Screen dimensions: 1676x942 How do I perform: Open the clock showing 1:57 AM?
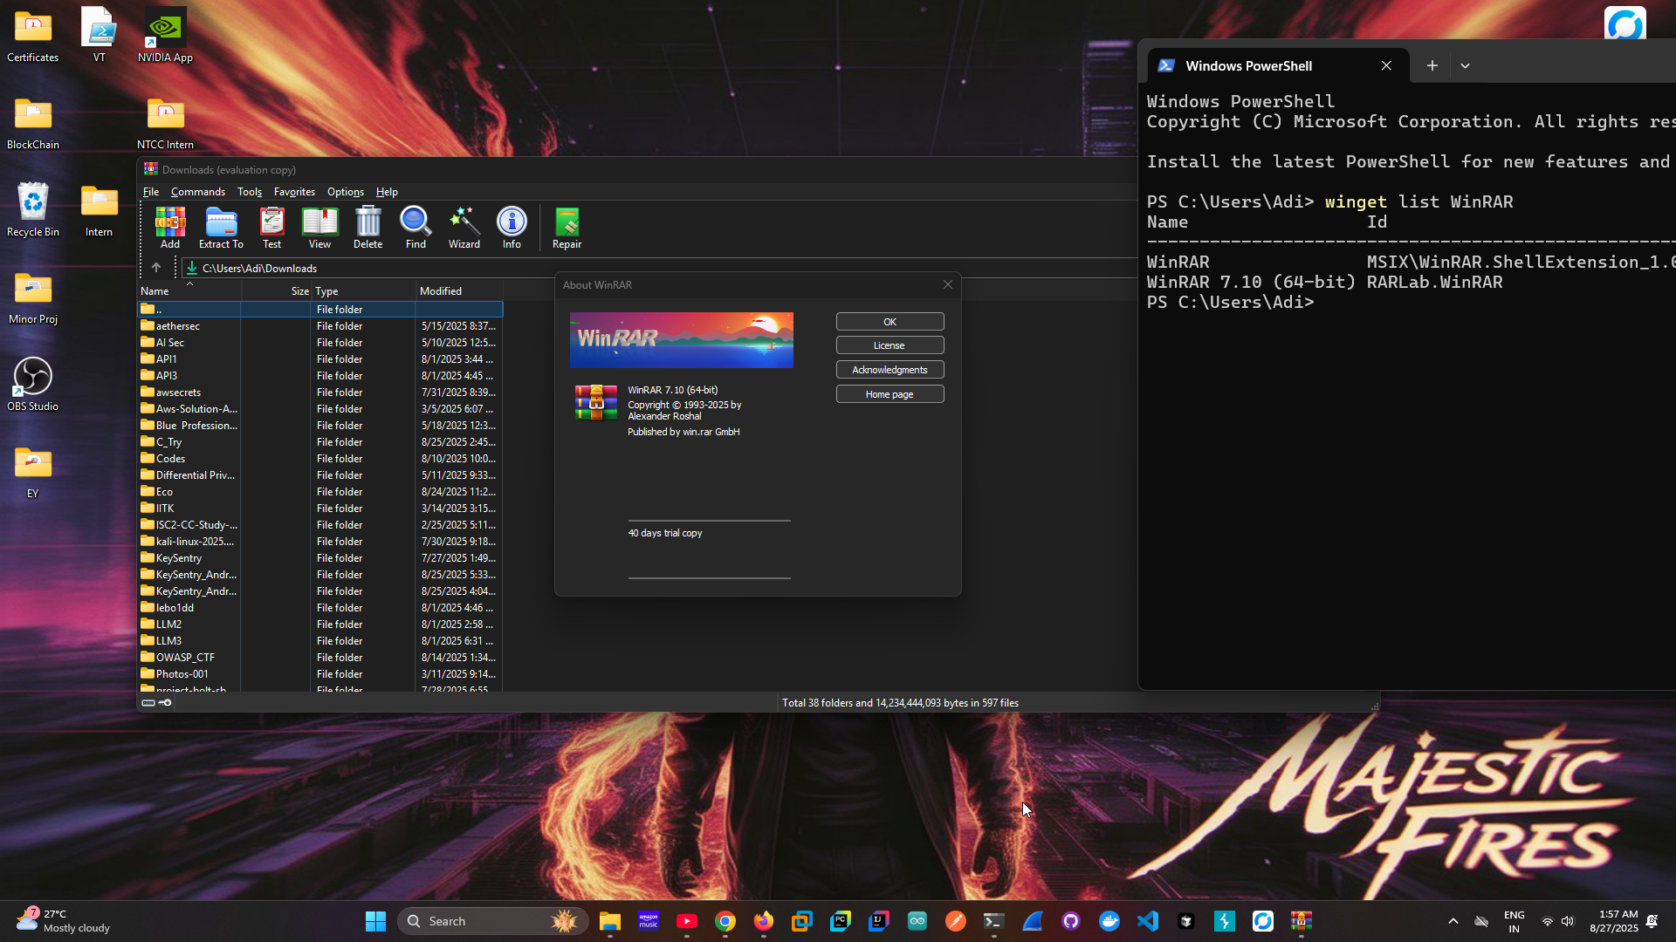[1613, 921]
